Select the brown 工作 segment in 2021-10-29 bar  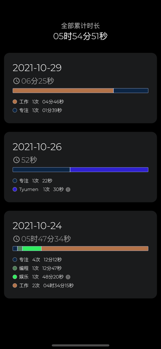coord(63,91)
